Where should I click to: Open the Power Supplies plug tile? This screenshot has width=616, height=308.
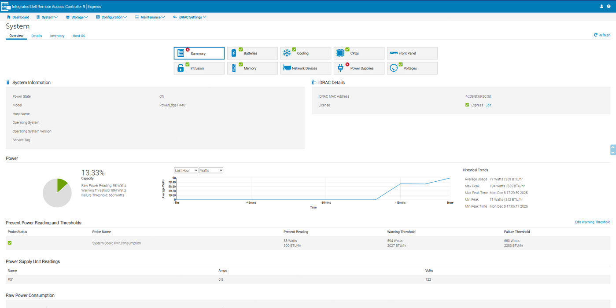tap(359, 68)
